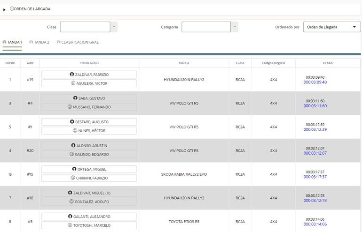The height and width of the screenshot is (232, 362).
Task: Open the blue time link 00:03:17:37
Action: [315, 177]
